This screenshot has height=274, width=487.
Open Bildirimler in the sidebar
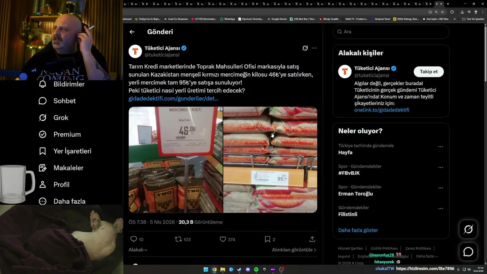click(62, 84)
